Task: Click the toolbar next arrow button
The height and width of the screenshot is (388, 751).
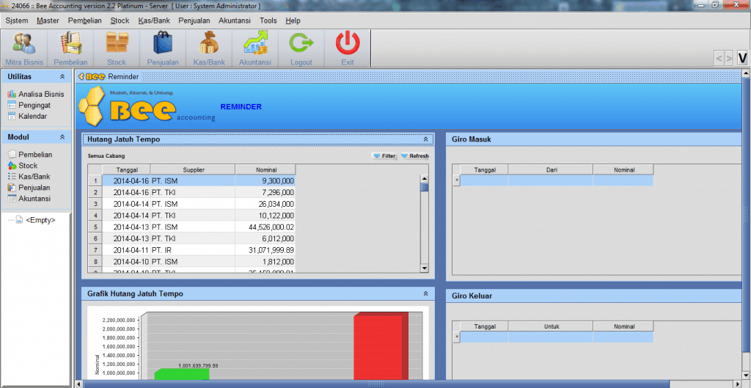Action: tap(729, 58)
